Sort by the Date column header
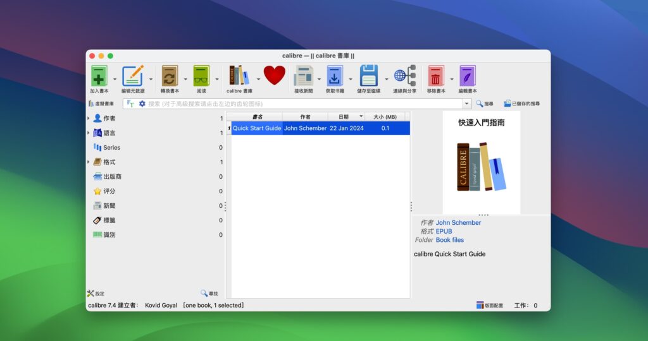This screenshot has height=341, width=648. coord(346,117)
